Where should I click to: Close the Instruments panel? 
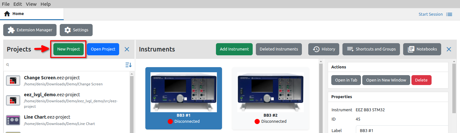(x=449, y=49)
